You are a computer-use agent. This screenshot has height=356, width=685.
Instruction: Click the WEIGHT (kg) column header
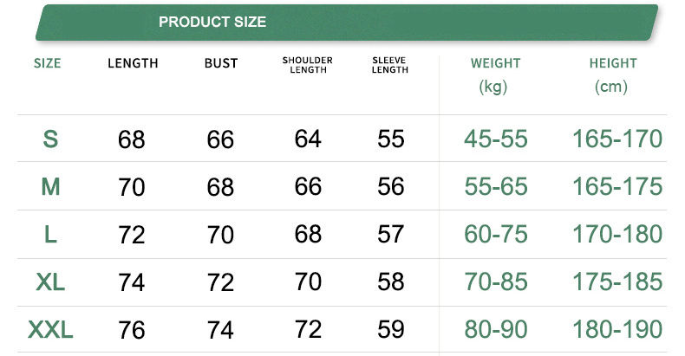495,74
